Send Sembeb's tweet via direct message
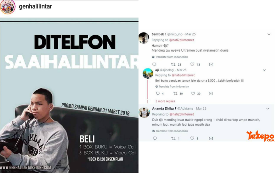This screenshot has height=173, width=277. (x=211, y=64)
